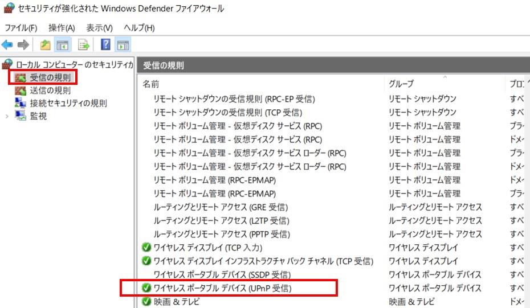
Task: Sort by the プロファイル column header
Action: pyautogui.click(x=517, y=84)
